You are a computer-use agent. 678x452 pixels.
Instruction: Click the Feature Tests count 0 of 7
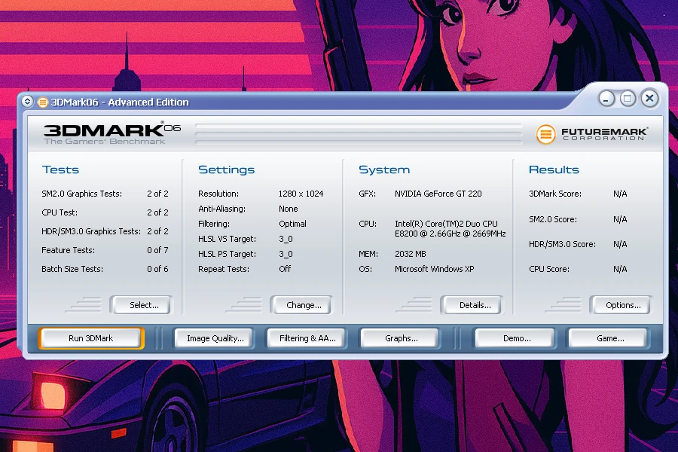pos(157,250)
